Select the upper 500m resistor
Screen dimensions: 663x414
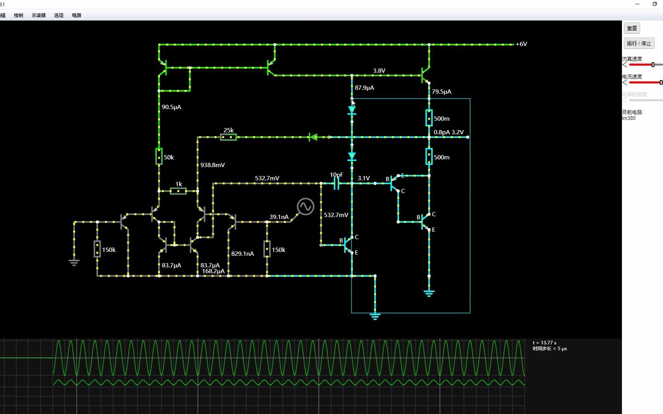[429, 118]
